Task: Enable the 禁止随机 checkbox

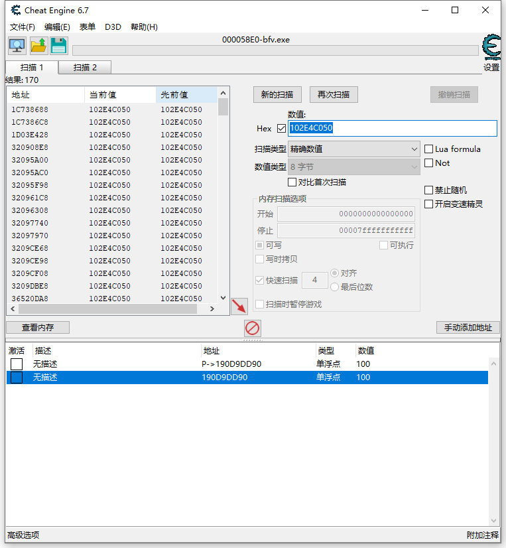Action: coord(429,190)
